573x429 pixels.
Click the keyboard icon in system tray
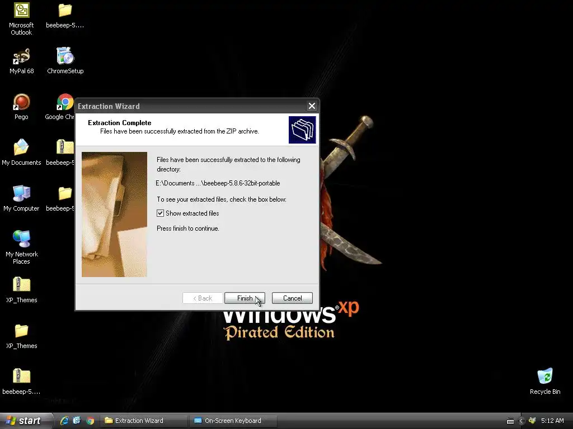coord(510,421)
